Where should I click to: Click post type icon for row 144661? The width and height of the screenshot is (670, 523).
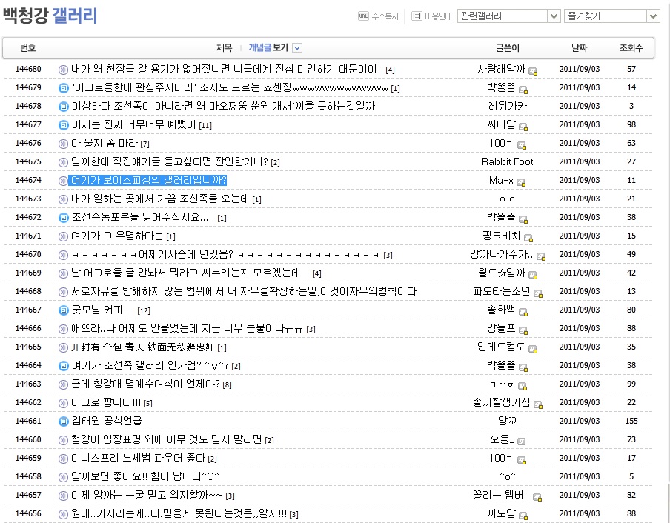(x=63, y=422)
